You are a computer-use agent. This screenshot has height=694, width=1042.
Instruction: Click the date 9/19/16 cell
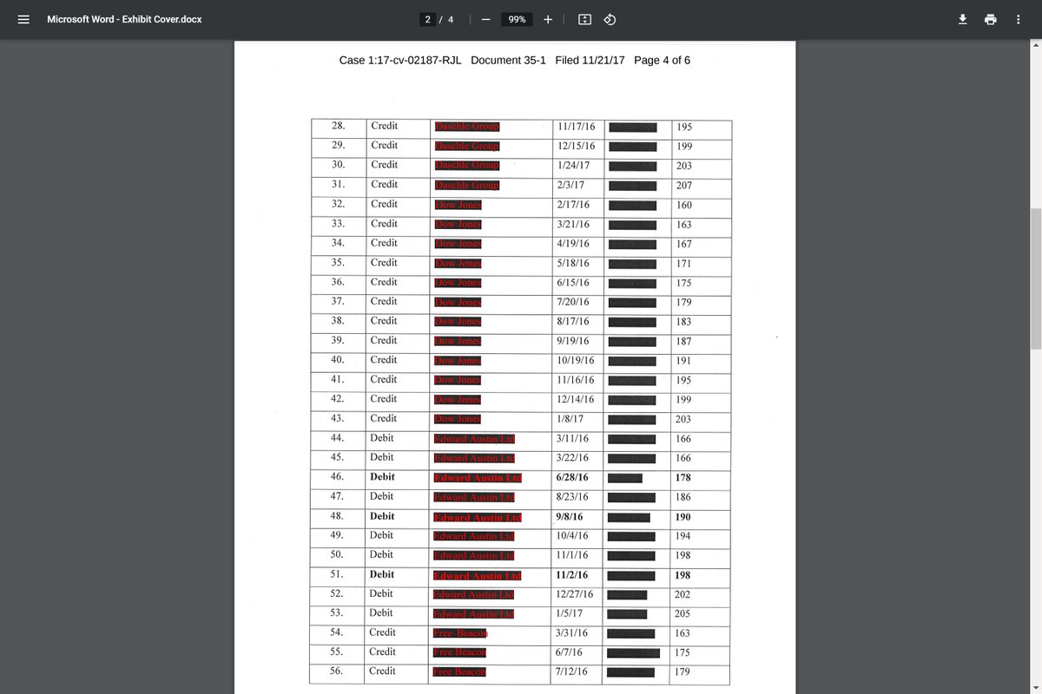573,341
